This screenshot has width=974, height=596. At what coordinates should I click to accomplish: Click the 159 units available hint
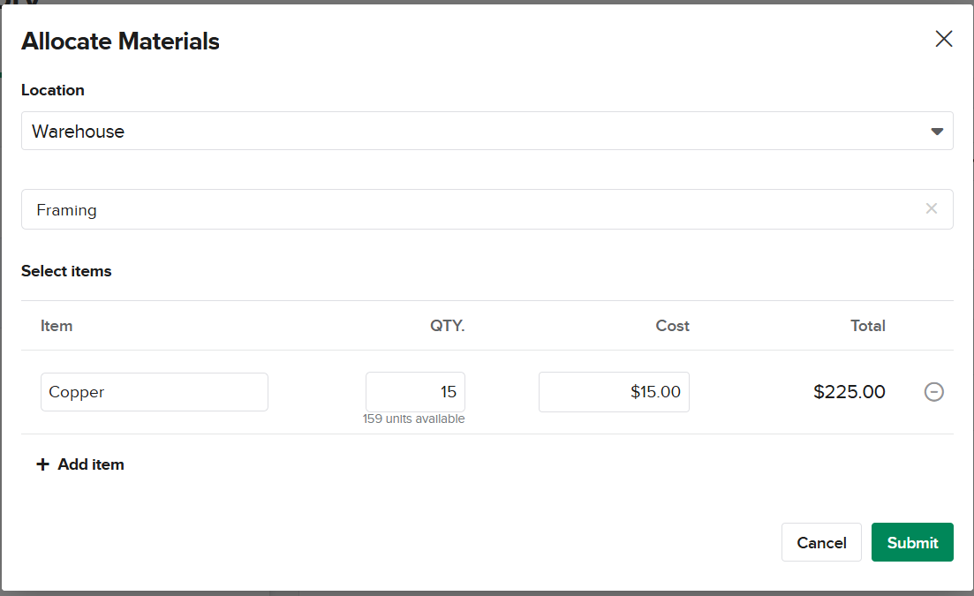(413, 419)
